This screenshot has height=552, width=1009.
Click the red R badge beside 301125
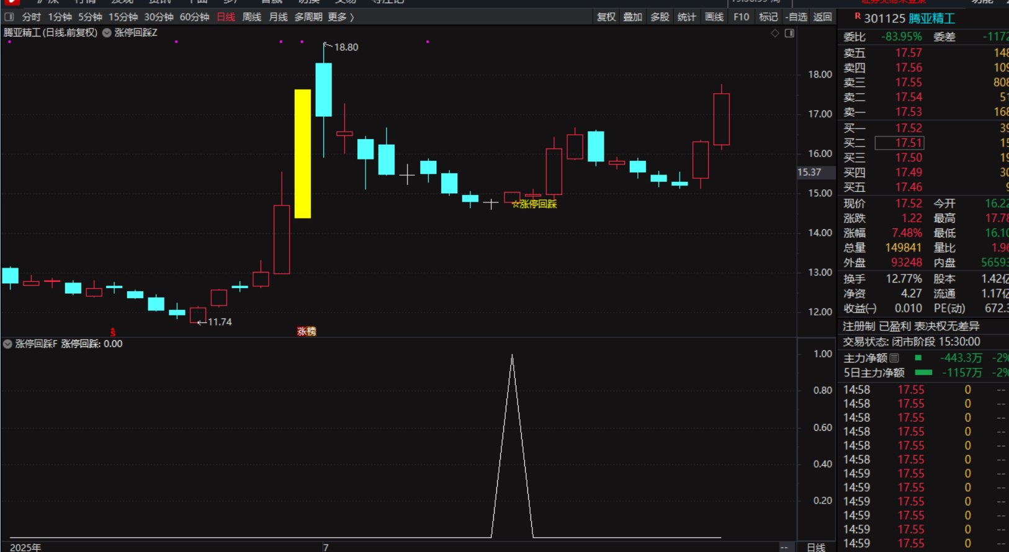(x=858, y=17)
